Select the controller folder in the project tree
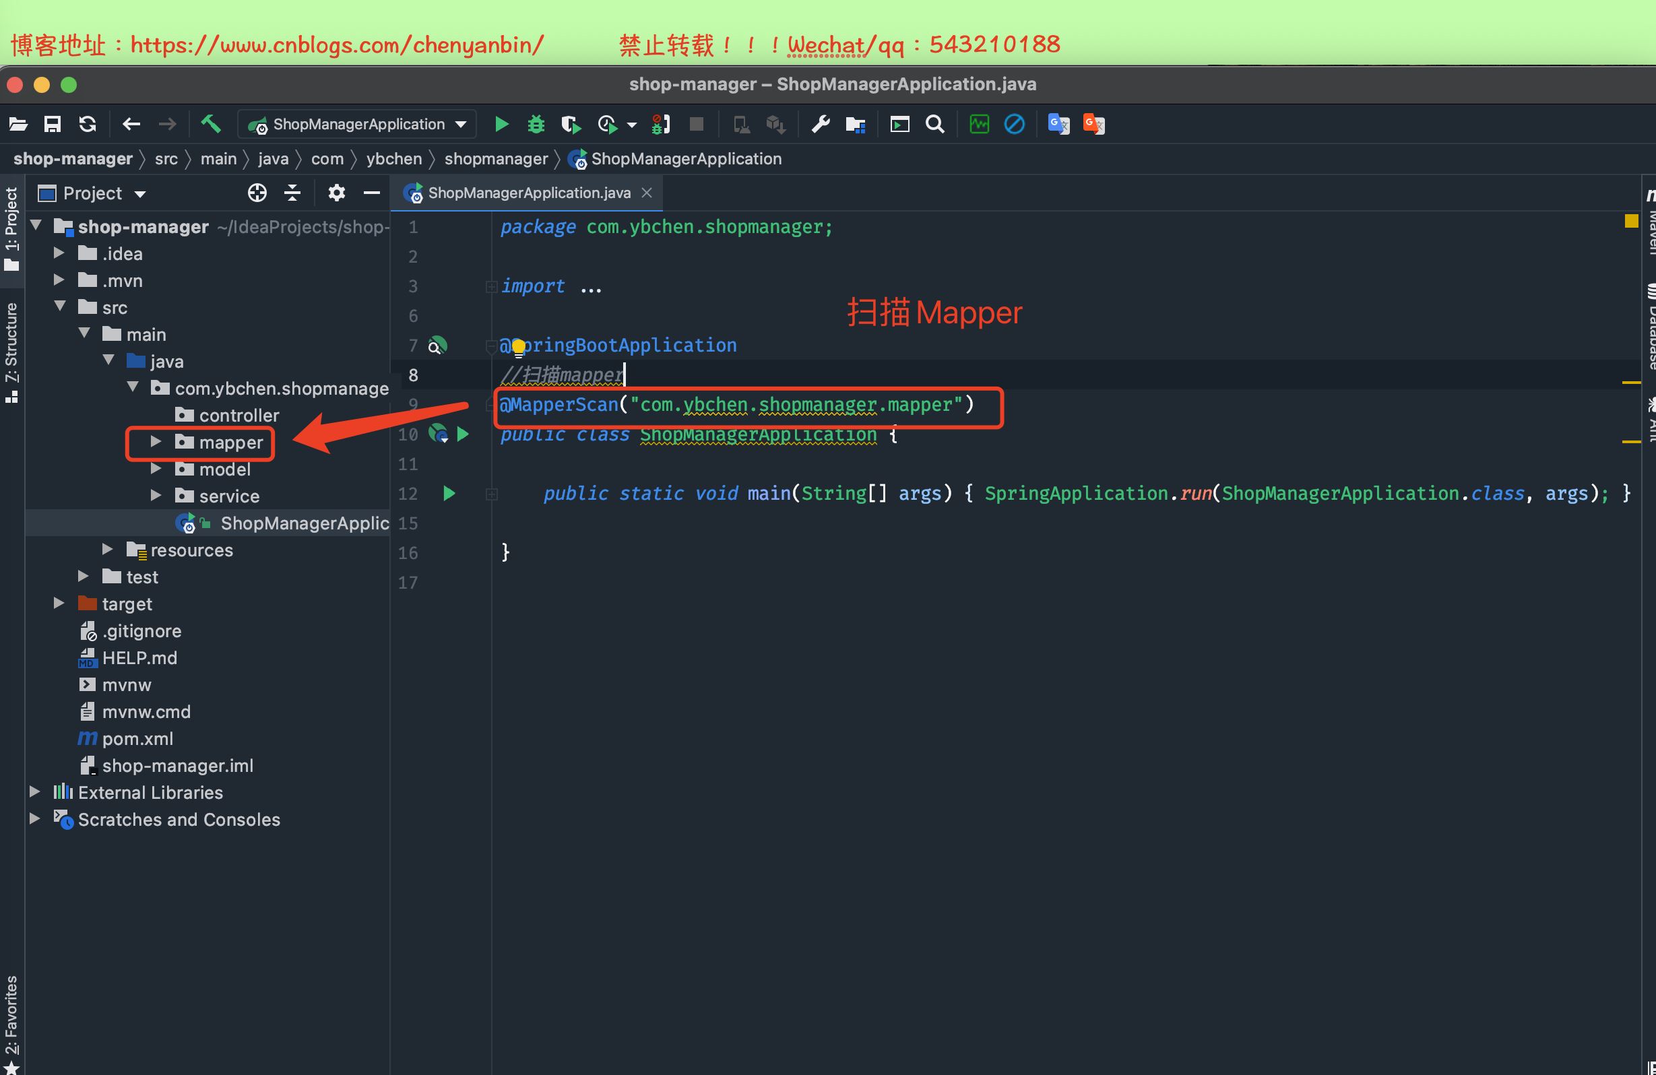This screenshot has width=1656, height=1075. pyautogui.click(x=238, y=416)
